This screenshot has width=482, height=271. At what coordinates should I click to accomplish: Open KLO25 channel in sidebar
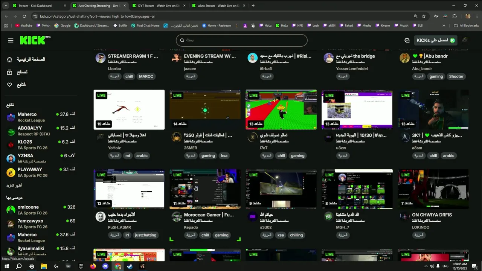[41, 145]
